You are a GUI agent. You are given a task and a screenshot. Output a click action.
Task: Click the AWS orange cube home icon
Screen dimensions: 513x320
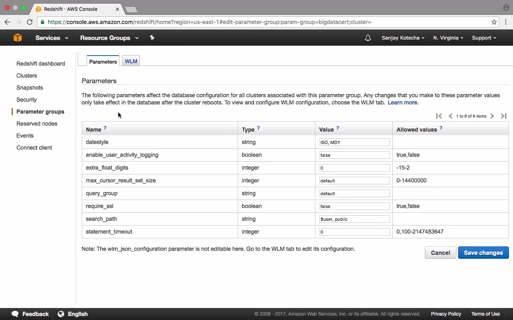pyautogui.click(x=17, y=38)
